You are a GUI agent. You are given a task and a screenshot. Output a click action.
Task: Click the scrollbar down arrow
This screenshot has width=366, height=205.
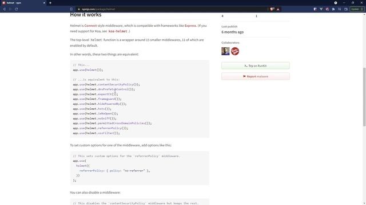(x=364, y=203)
